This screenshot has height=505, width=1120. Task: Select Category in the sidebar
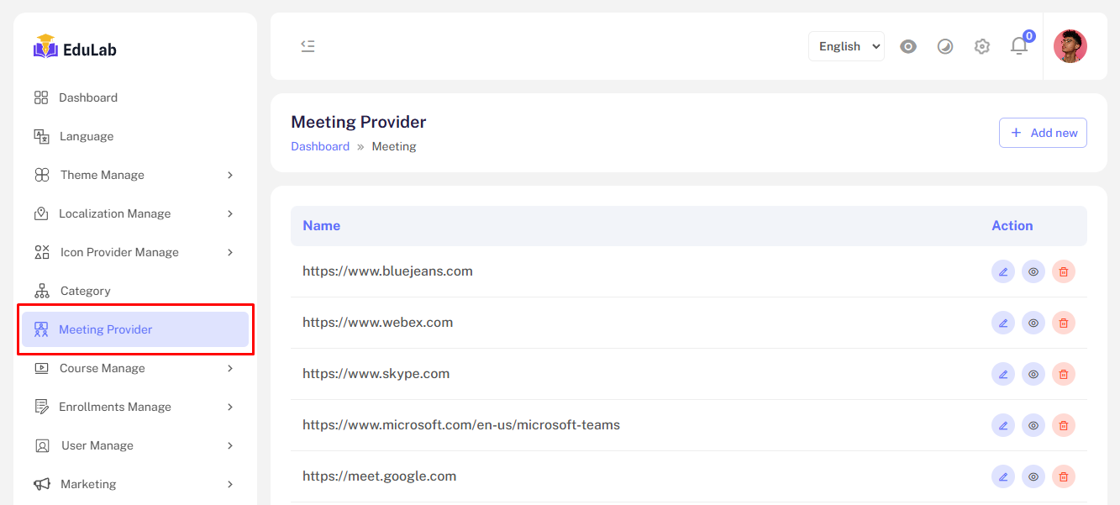point(85,291)
